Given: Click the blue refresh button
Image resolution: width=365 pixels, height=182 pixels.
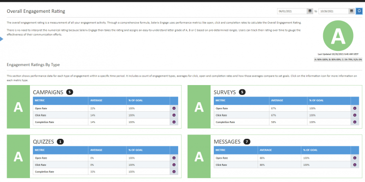Looking at the screenshot, I should point(359,11).
